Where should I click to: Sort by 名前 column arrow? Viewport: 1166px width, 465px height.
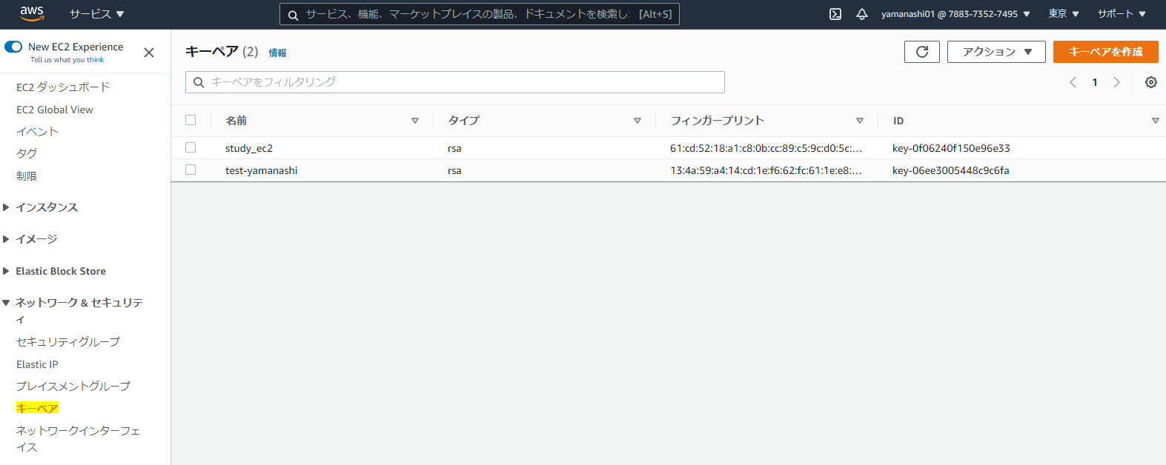click(x=415, y=121)
